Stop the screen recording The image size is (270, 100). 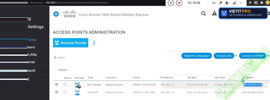(179, 3)
